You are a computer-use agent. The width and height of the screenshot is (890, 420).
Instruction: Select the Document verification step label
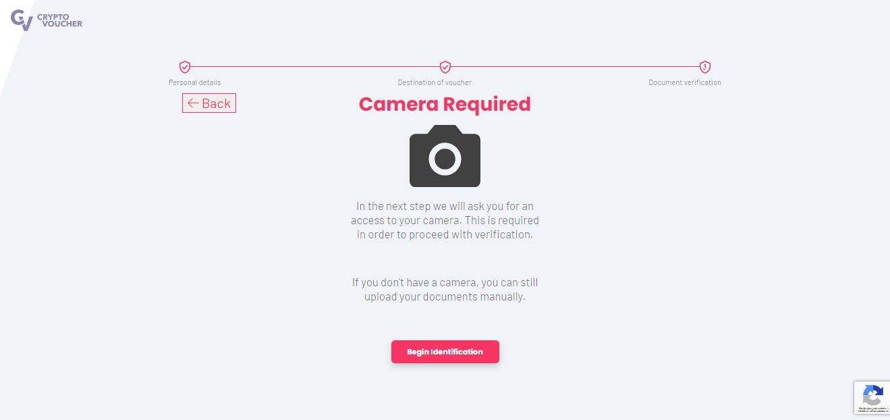[x=685, y=82]
